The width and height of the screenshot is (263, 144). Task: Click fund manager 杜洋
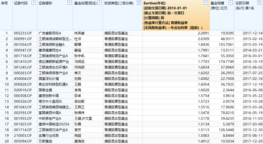[x=78, y=39]
